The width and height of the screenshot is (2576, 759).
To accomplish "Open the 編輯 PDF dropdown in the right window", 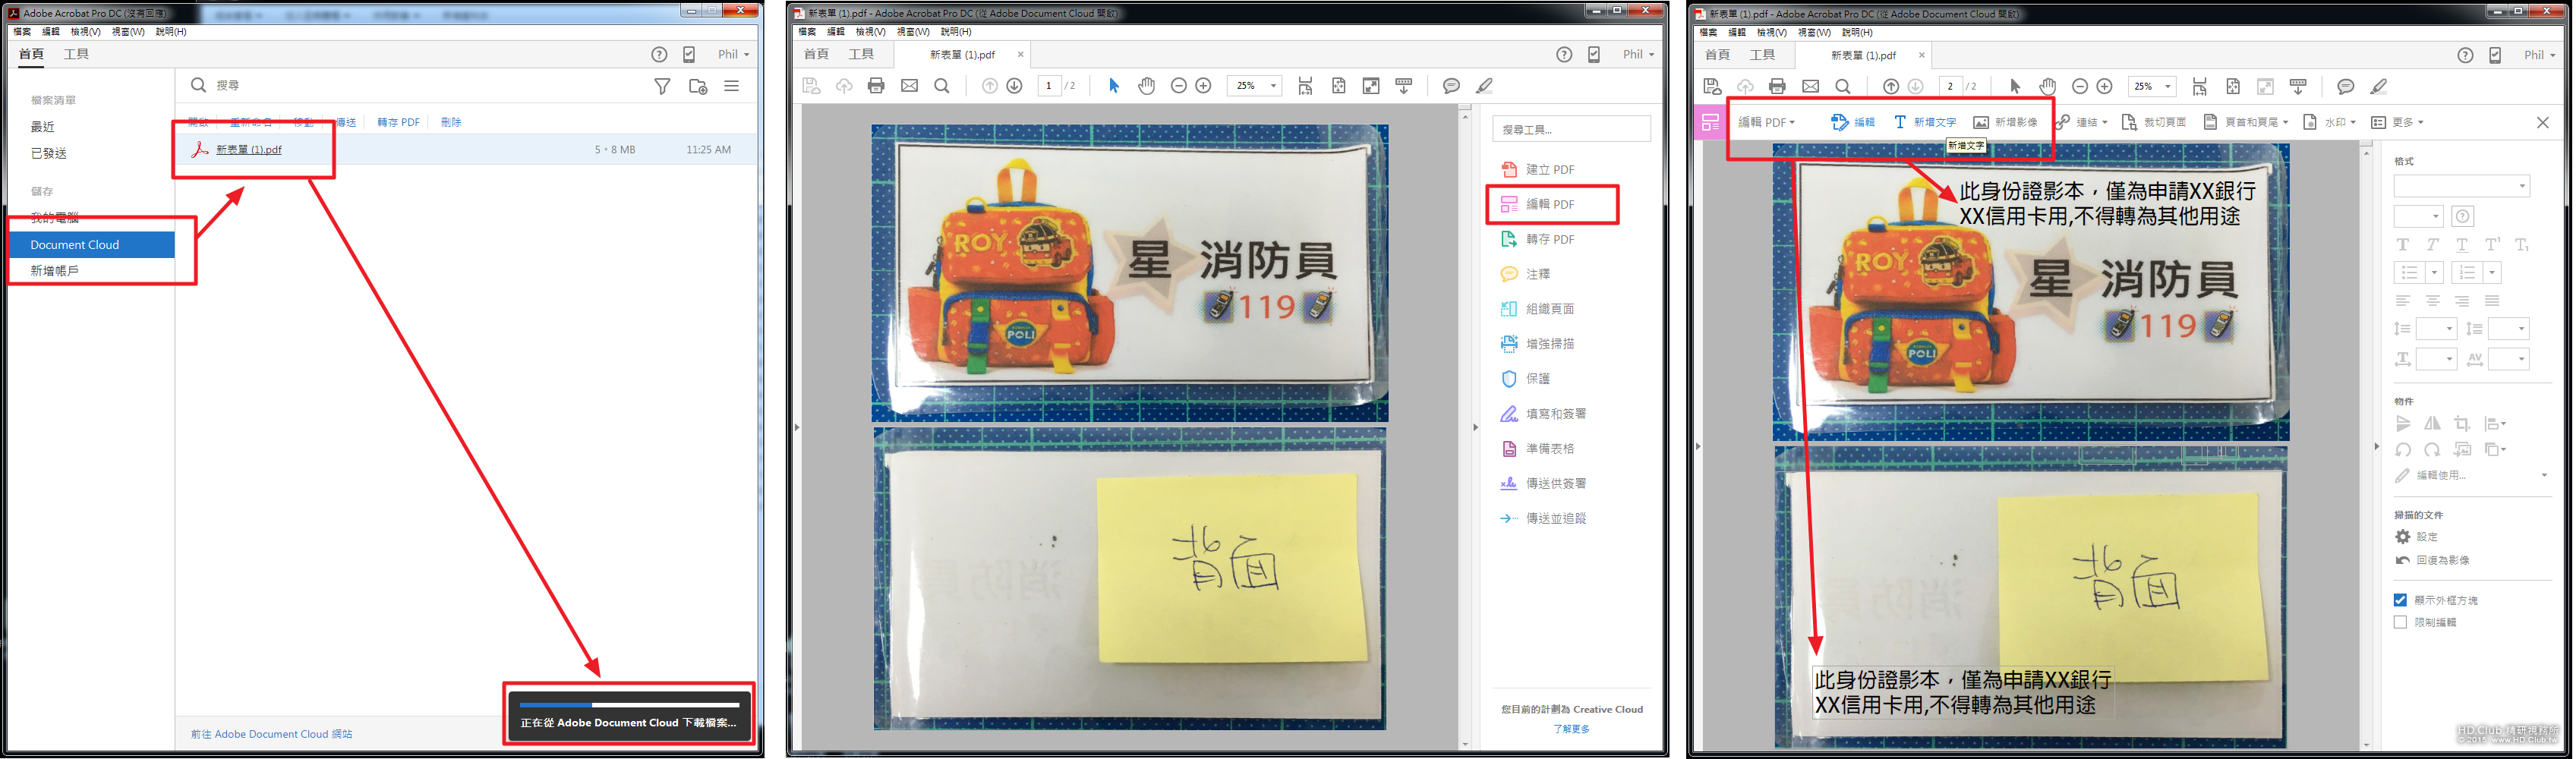I will (1766, 122).
